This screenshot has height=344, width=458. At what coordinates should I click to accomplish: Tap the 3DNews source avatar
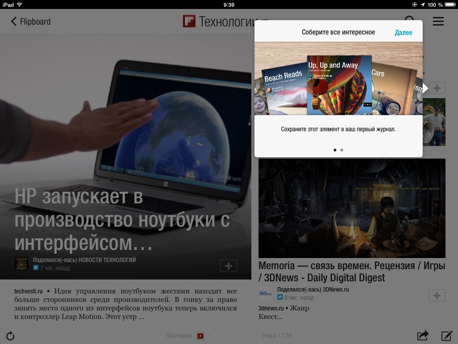click(265, 293)
